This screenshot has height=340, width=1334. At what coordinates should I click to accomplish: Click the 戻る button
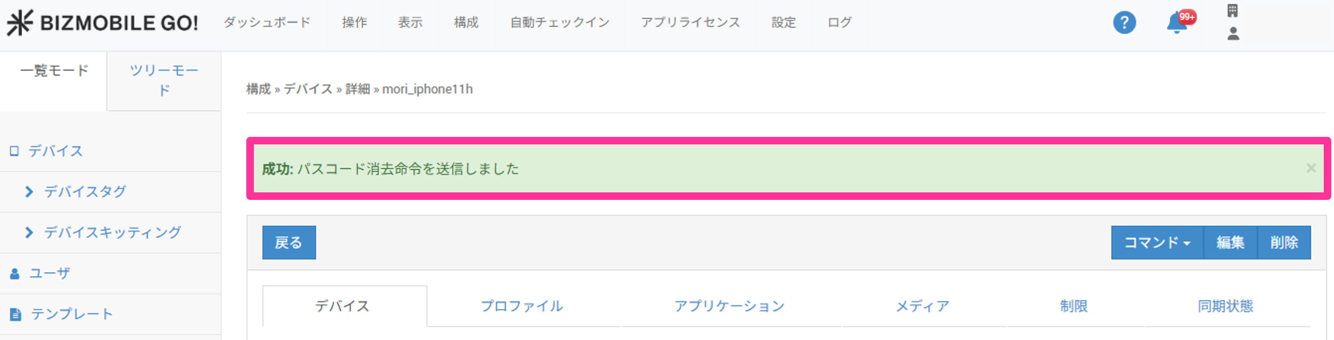(289, 242)
